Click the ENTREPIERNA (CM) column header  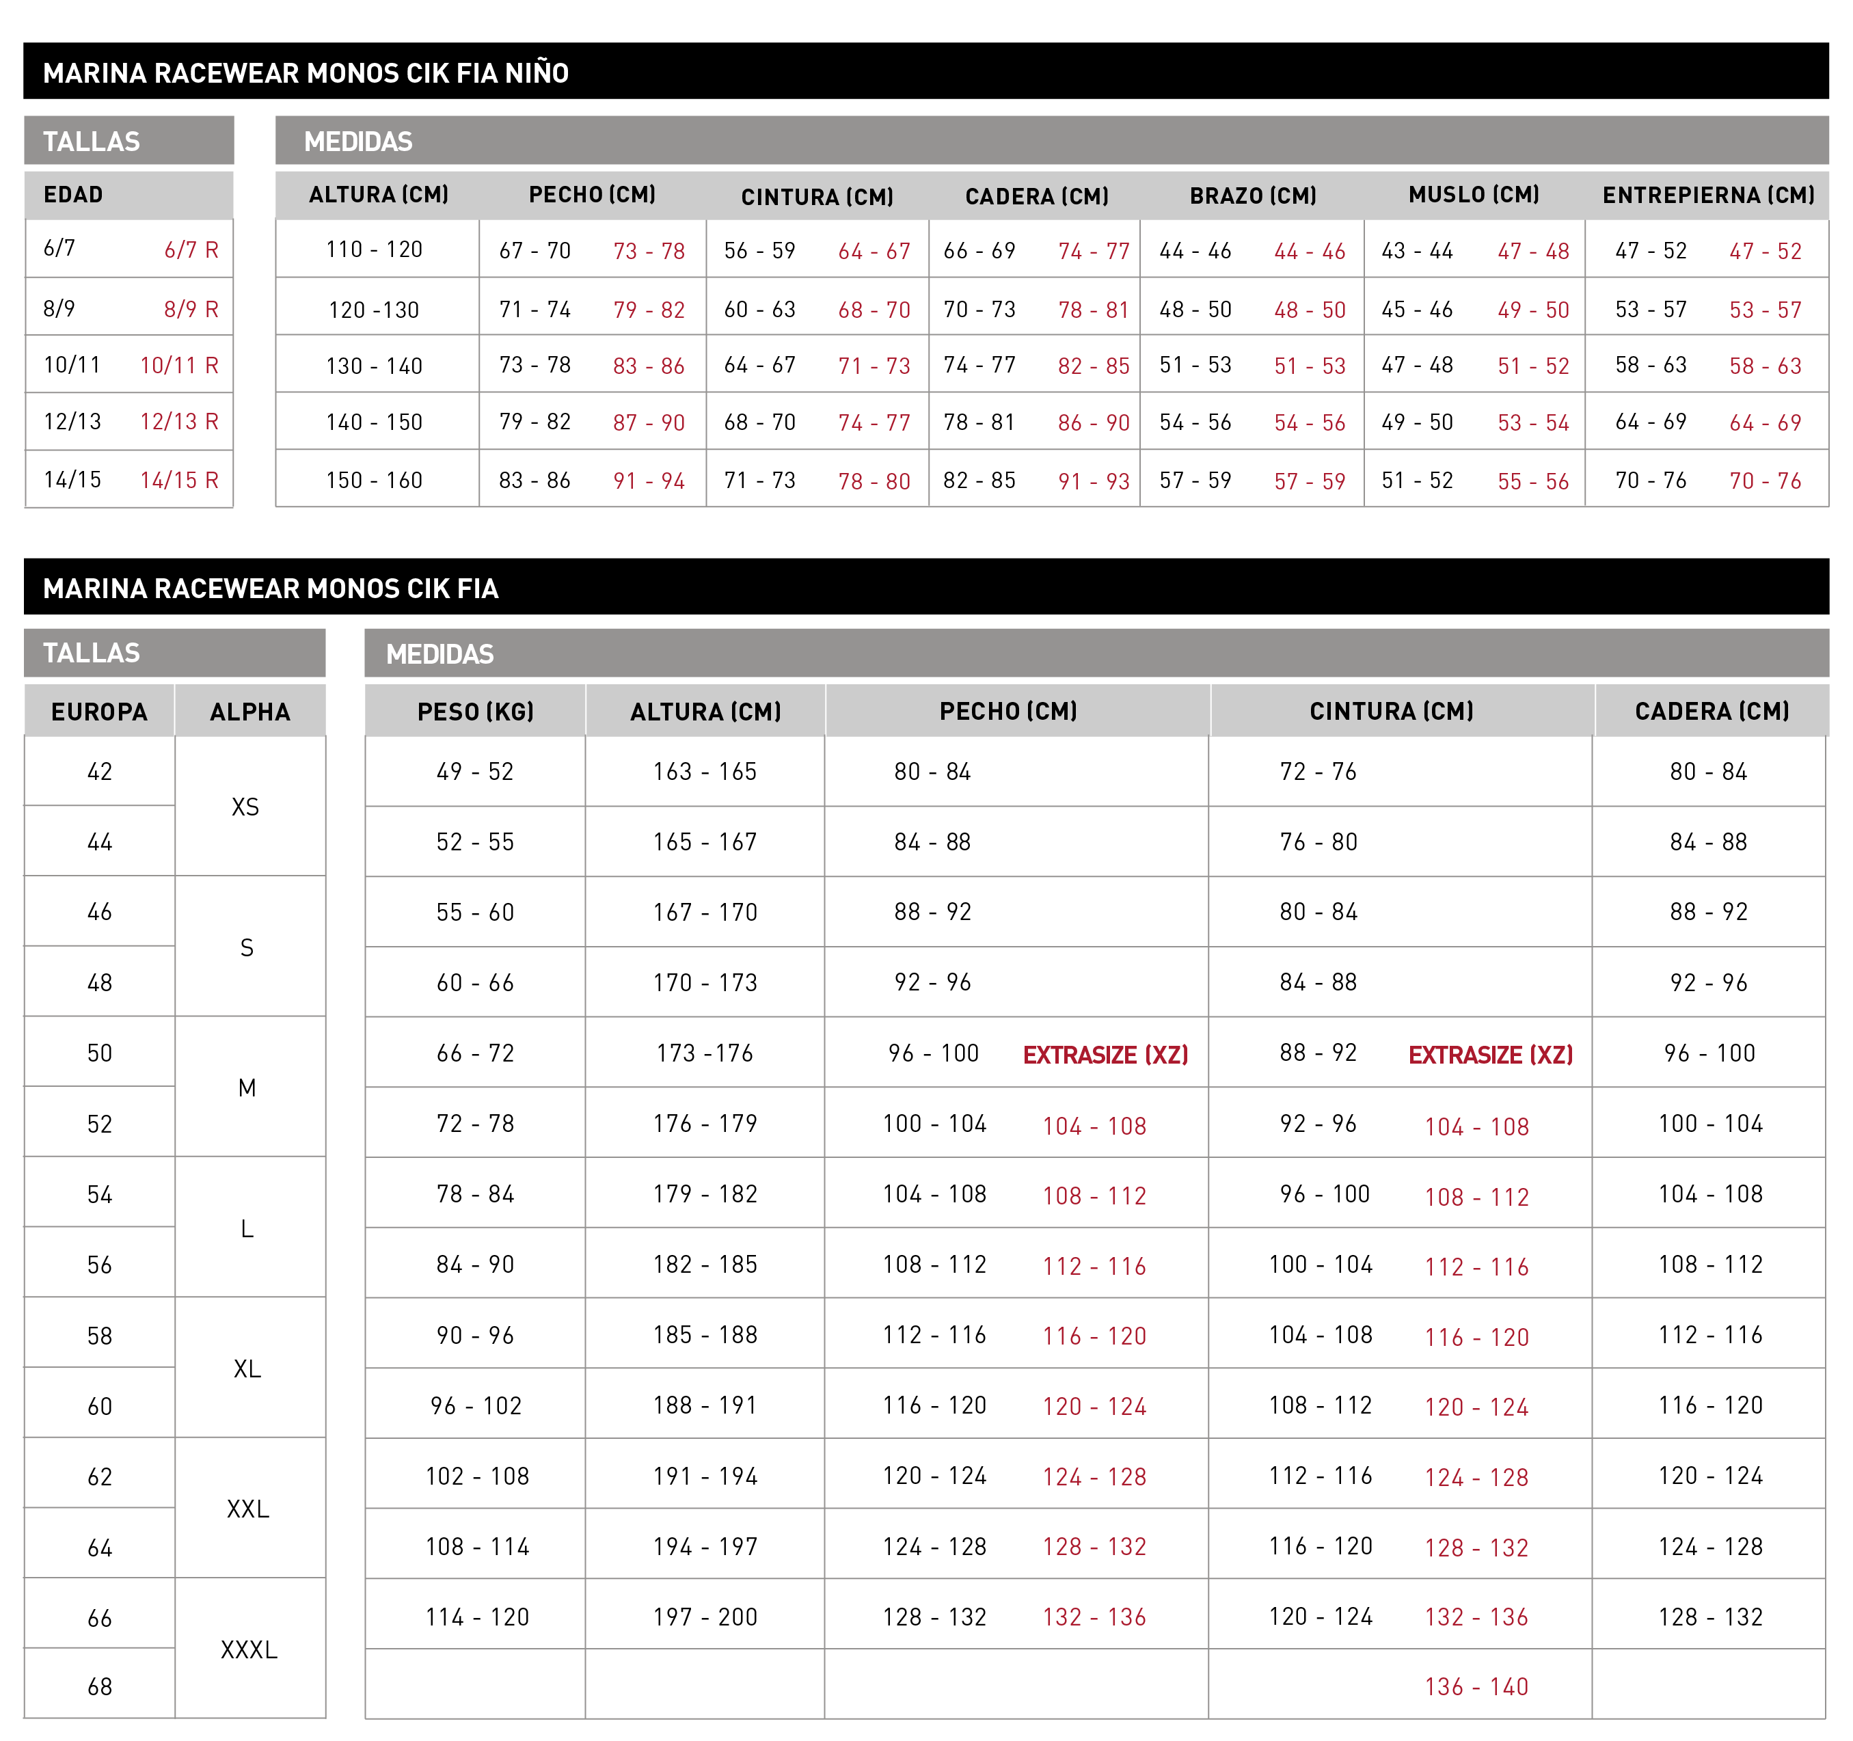1707,195
